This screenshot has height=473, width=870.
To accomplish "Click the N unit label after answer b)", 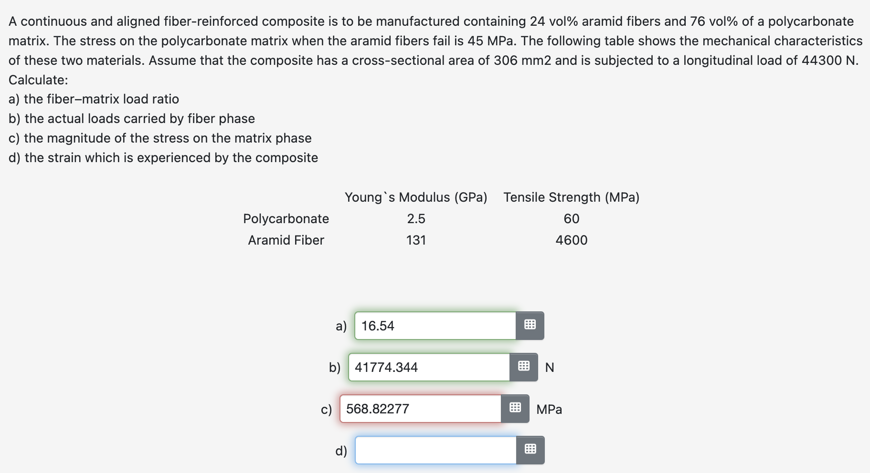I will pos(550,368).
